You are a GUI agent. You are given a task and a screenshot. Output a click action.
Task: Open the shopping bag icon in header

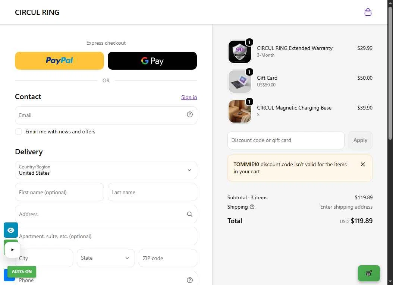tap(368, 12)
